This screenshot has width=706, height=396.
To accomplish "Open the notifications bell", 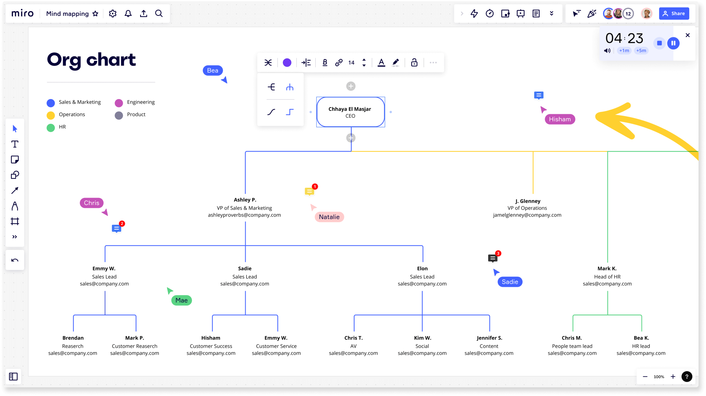I will (128, 13).
